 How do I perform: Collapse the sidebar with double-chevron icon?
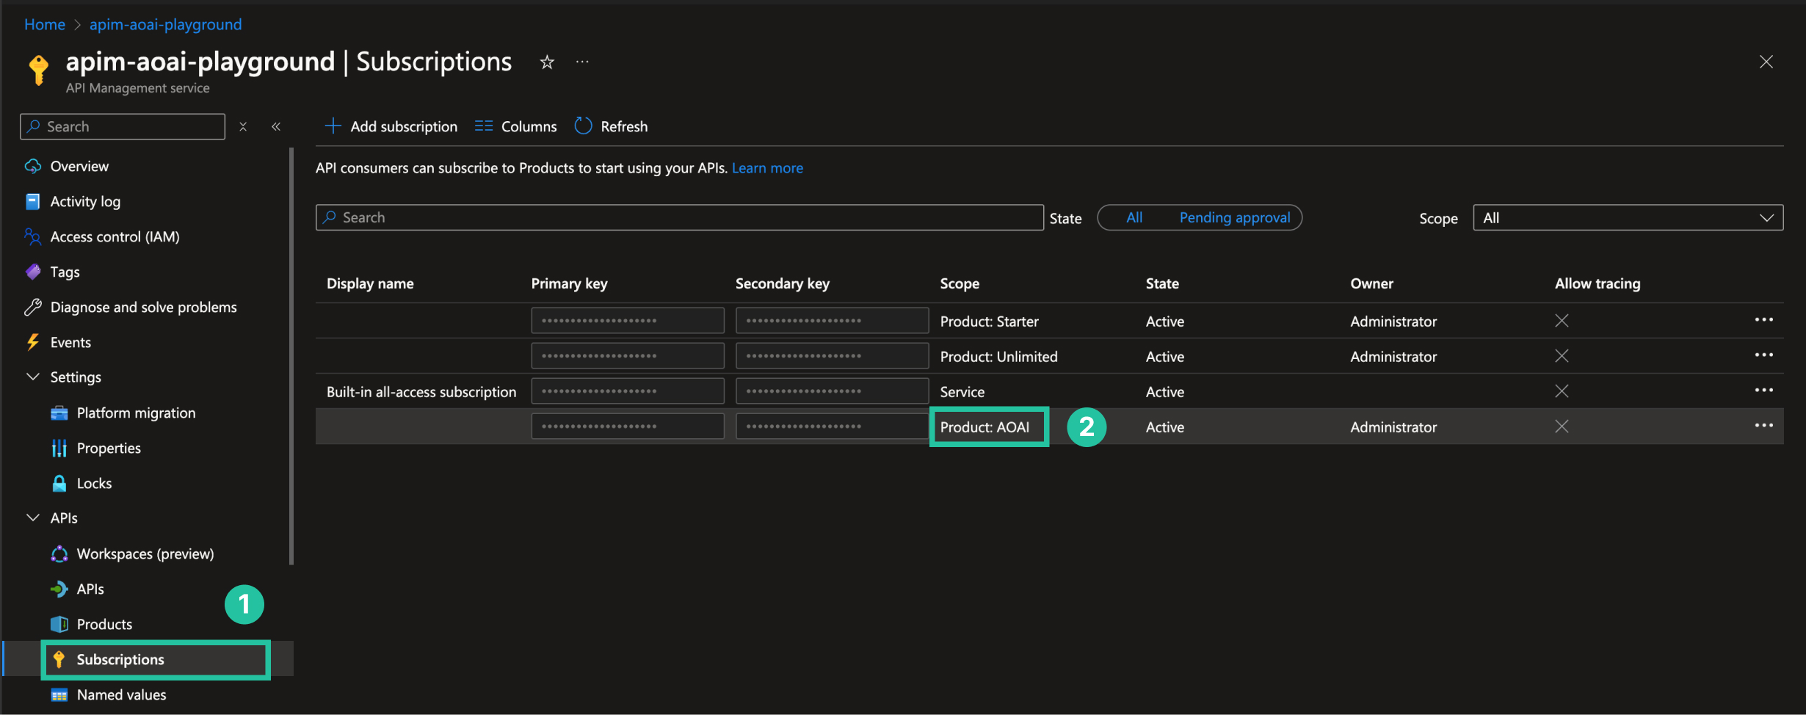[x=276, y=126]
